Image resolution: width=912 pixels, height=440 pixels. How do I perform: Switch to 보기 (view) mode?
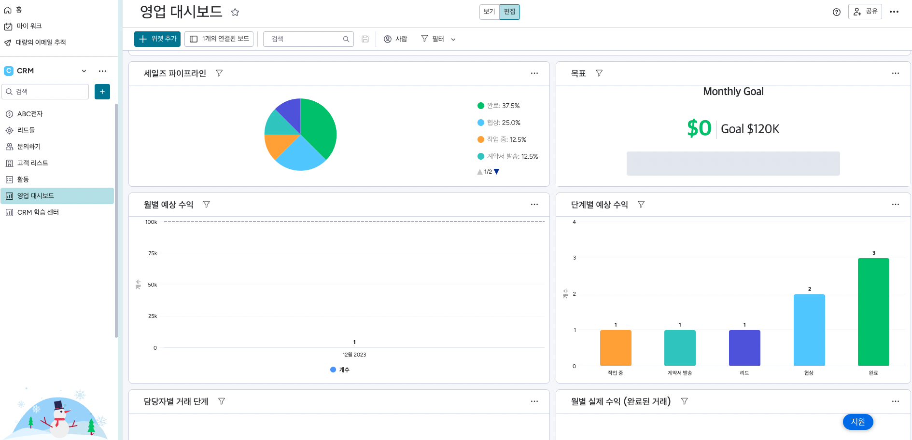coord(489,12)
